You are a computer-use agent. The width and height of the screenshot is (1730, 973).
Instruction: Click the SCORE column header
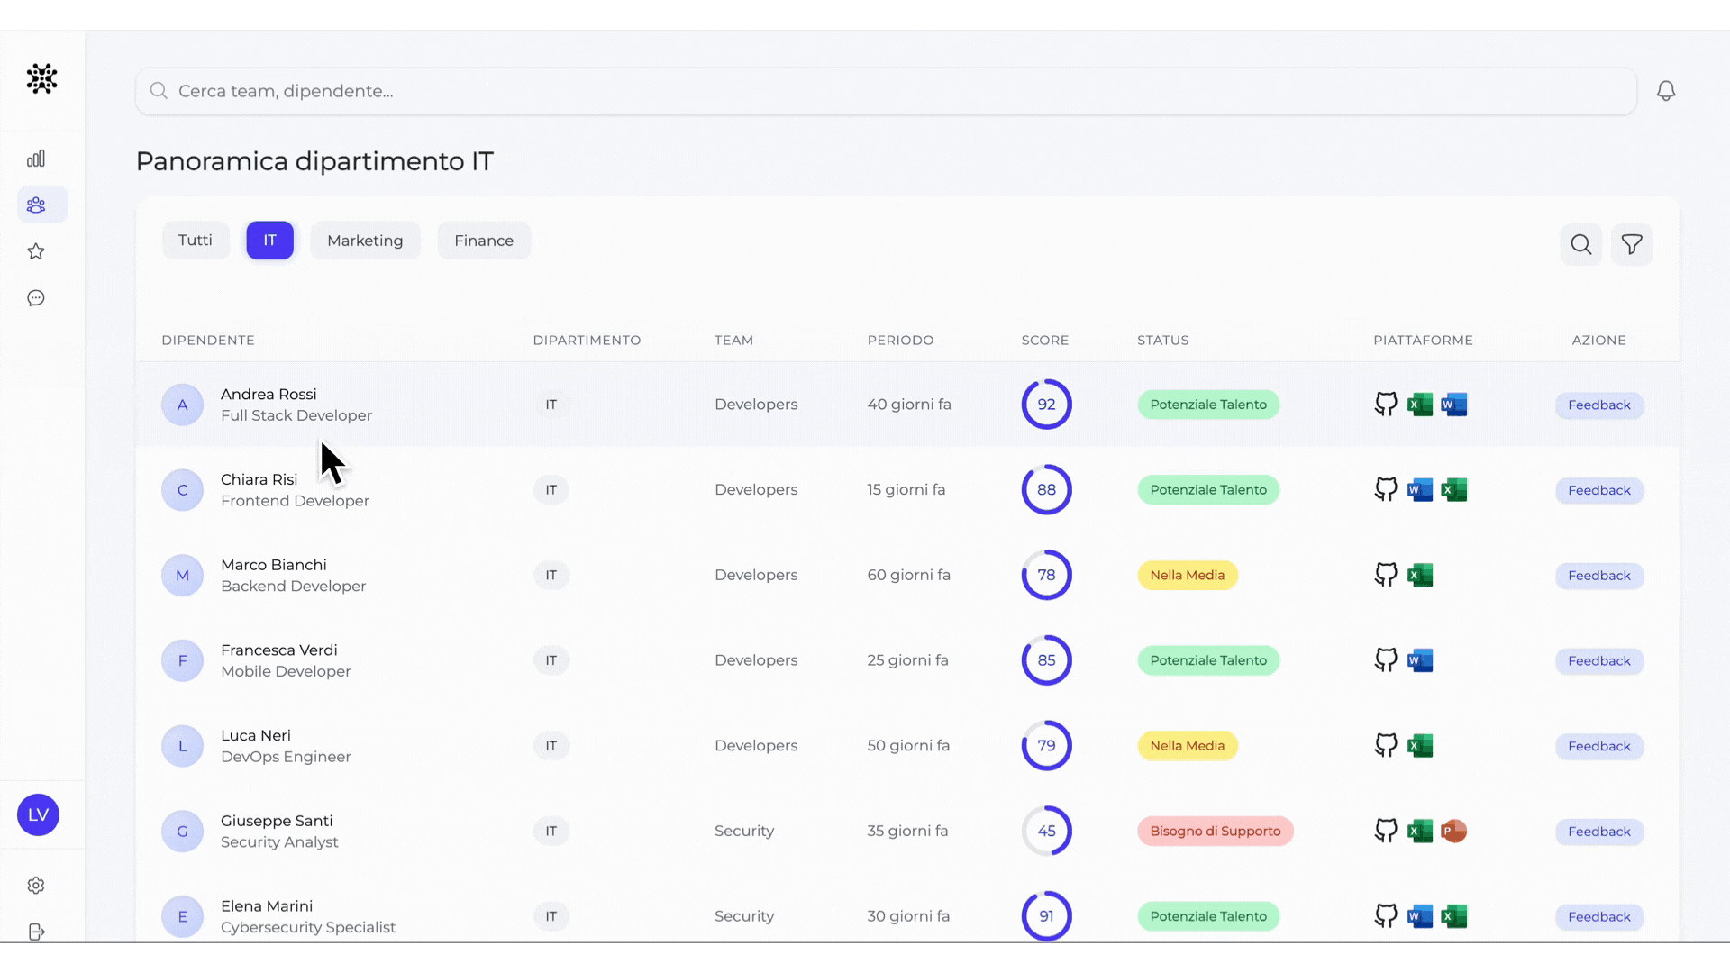pyautogui.click(x=1045, y=341)
